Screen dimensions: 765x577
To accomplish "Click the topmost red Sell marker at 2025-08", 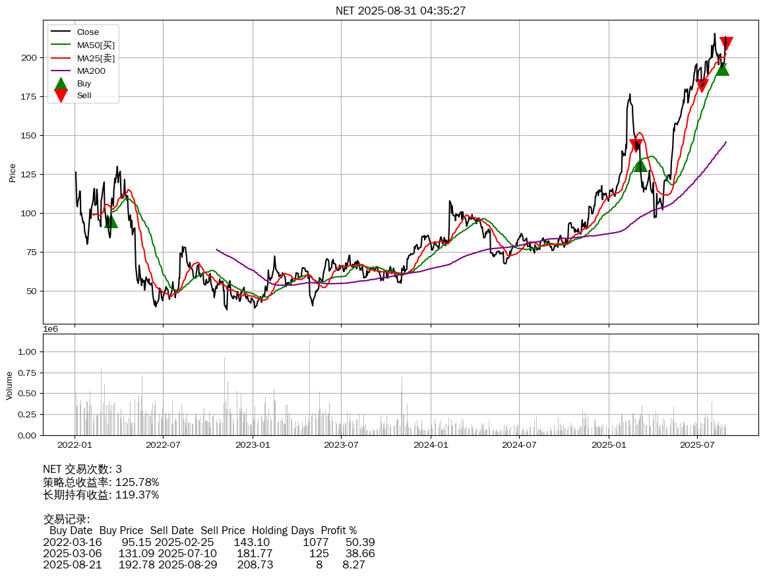I will pyautogui.click(x=726, y=44).
